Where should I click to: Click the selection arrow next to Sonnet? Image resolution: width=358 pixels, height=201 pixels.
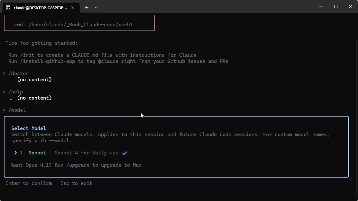(x=15, y=153)
